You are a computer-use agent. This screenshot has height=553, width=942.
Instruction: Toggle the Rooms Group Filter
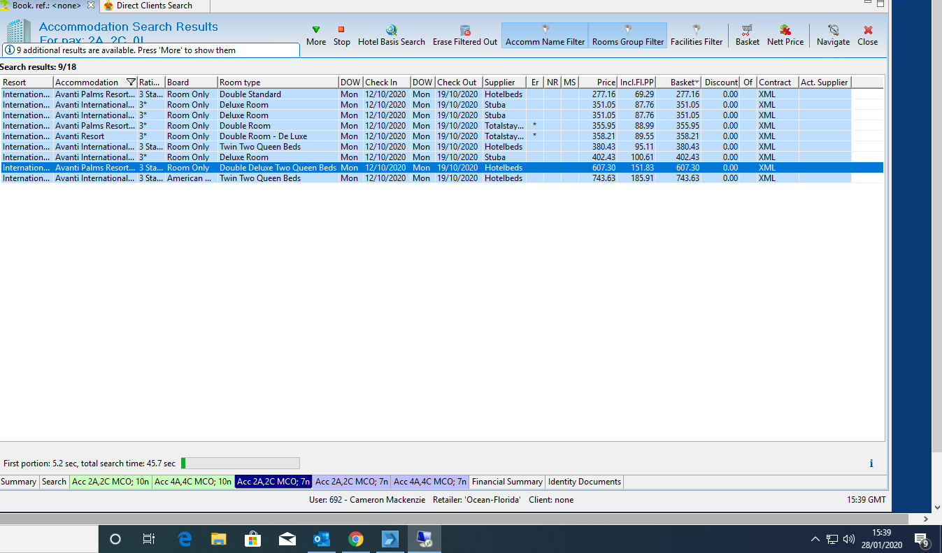pyautogui.click(x=628, y=36)
